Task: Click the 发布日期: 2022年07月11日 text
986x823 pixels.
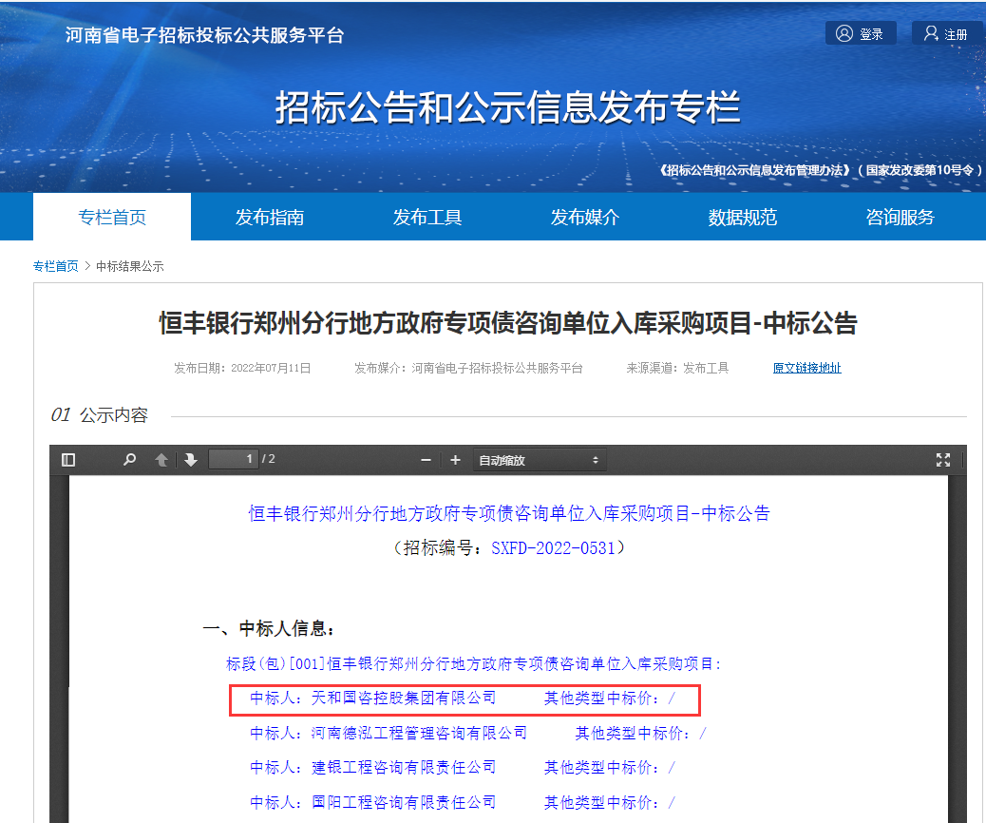Action: click(243, 368)
